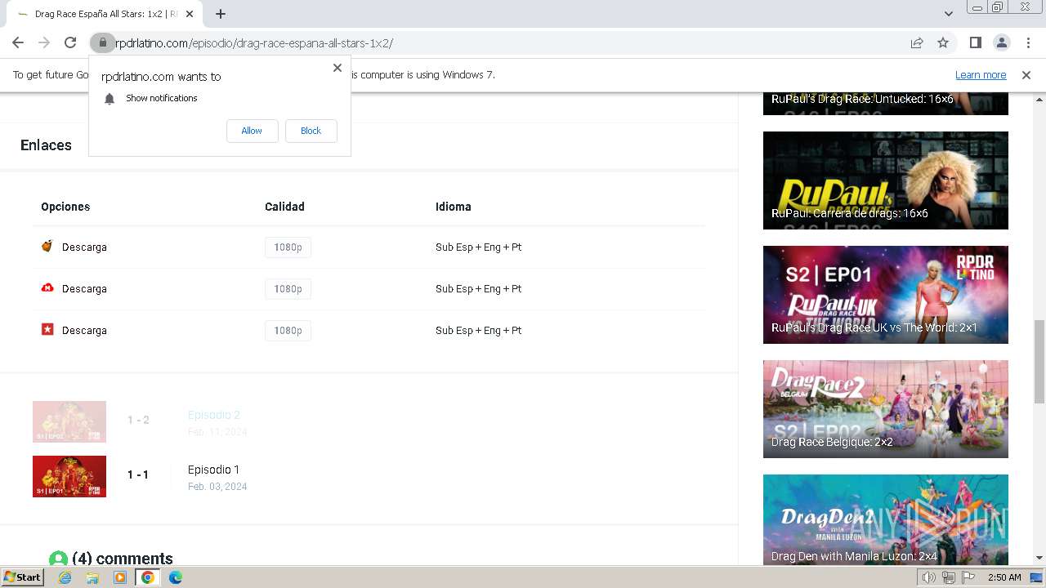Viewport: 1046px width, 588px height.
Task: Click the Calidad column header
Action: pyautogui.click(x=284, y=207)
